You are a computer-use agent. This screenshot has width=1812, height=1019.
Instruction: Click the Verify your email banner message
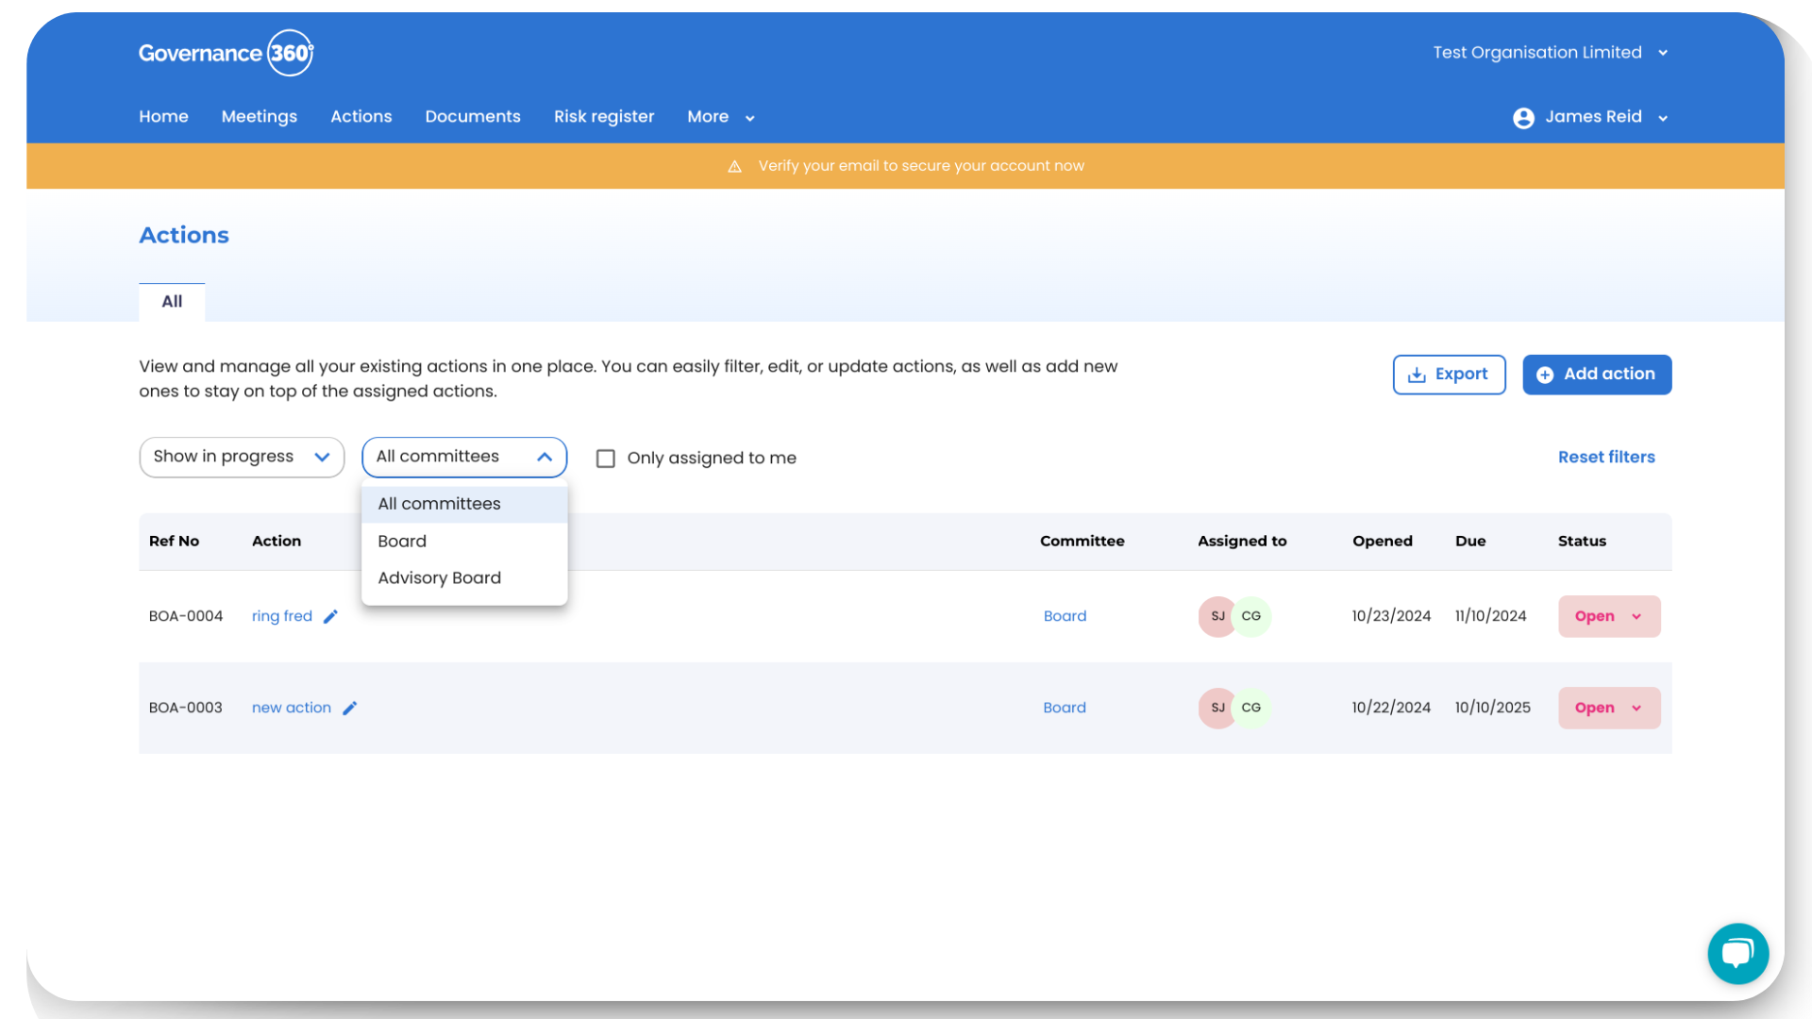click(921, 166)
